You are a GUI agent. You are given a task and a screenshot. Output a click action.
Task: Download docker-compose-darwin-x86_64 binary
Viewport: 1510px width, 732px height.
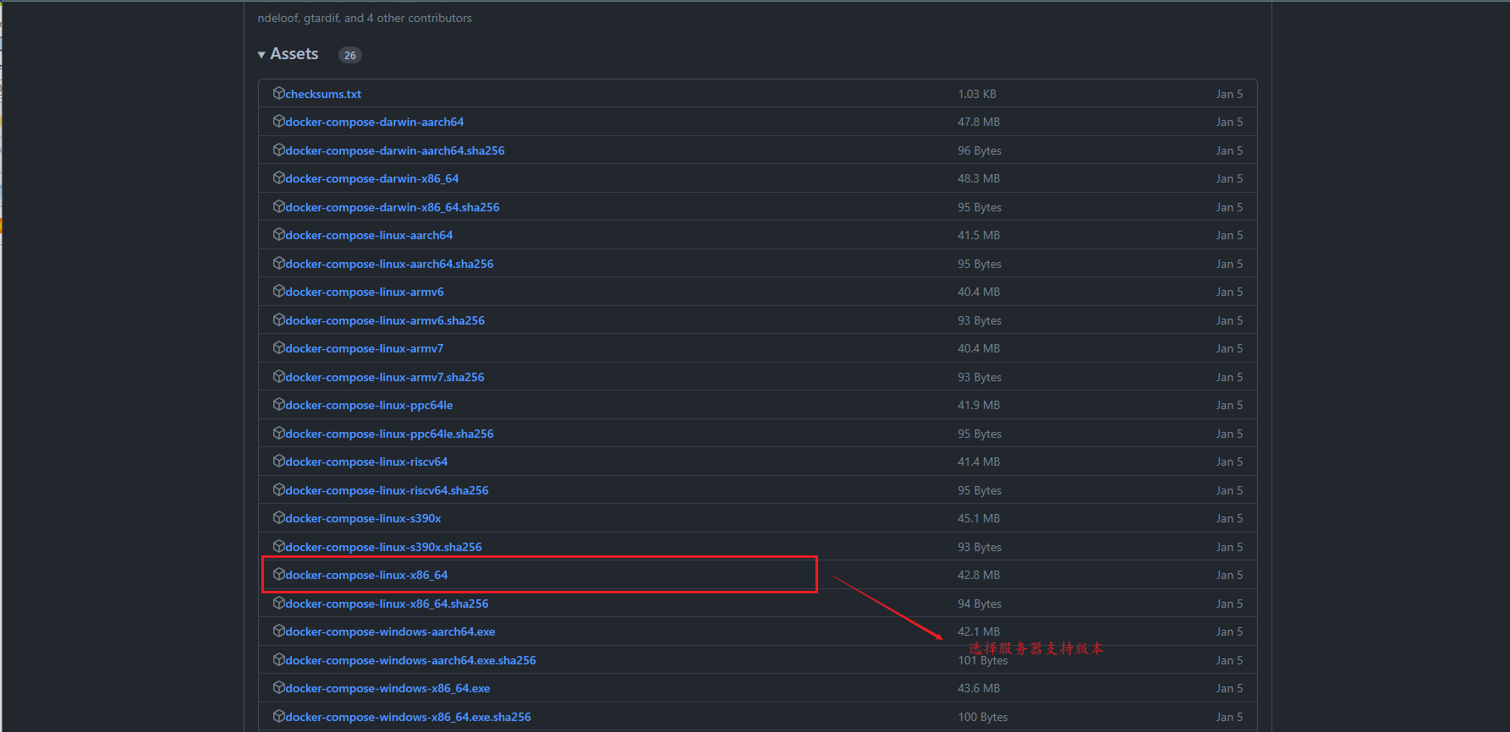pos(372,178)
